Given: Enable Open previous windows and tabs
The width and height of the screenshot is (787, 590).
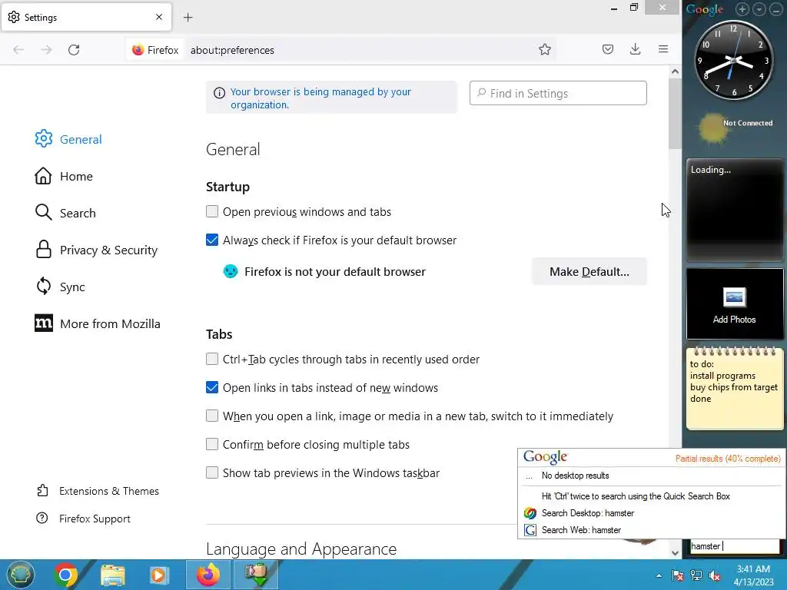Looking at the screenshot, I should point(212,211).
